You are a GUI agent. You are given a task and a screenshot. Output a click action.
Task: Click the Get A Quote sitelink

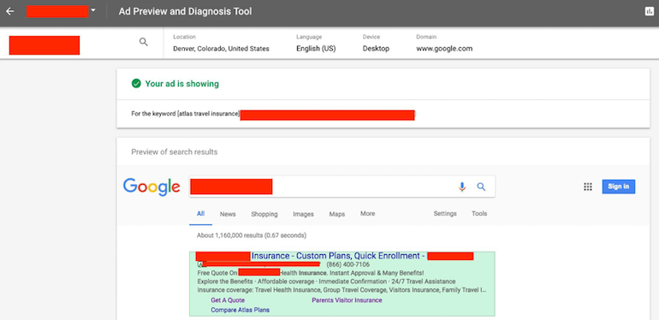click(x=228, y=300)
